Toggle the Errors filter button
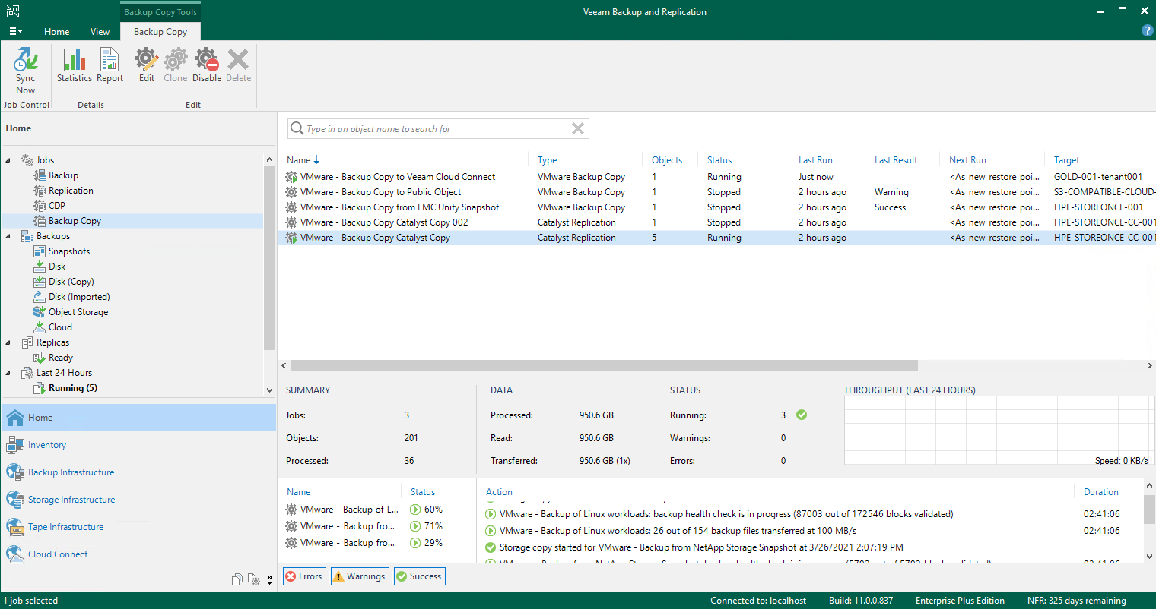 [304, 576]
